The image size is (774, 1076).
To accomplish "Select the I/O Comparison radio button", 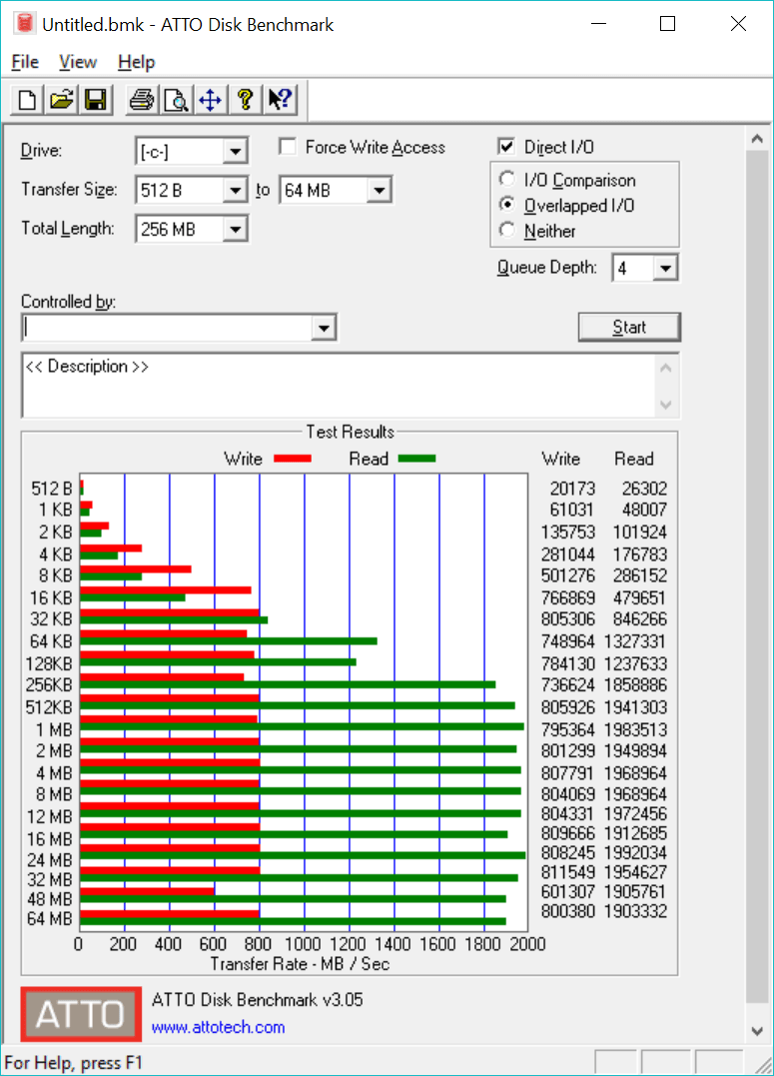I will (507, 179).
